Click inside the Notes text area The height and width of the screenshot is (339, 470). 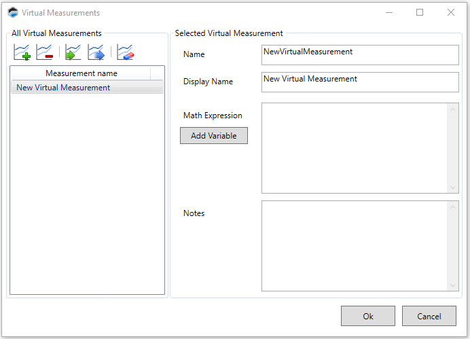(x=354, y=245)
